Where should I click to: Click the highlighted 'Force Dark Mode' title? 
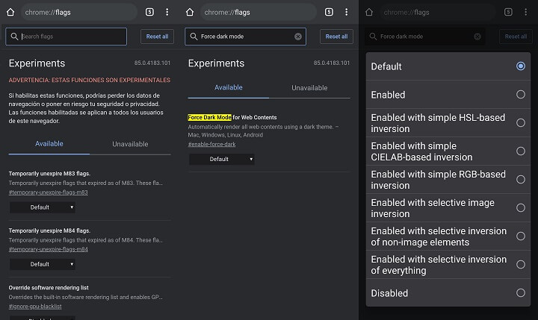pos(210,118)
